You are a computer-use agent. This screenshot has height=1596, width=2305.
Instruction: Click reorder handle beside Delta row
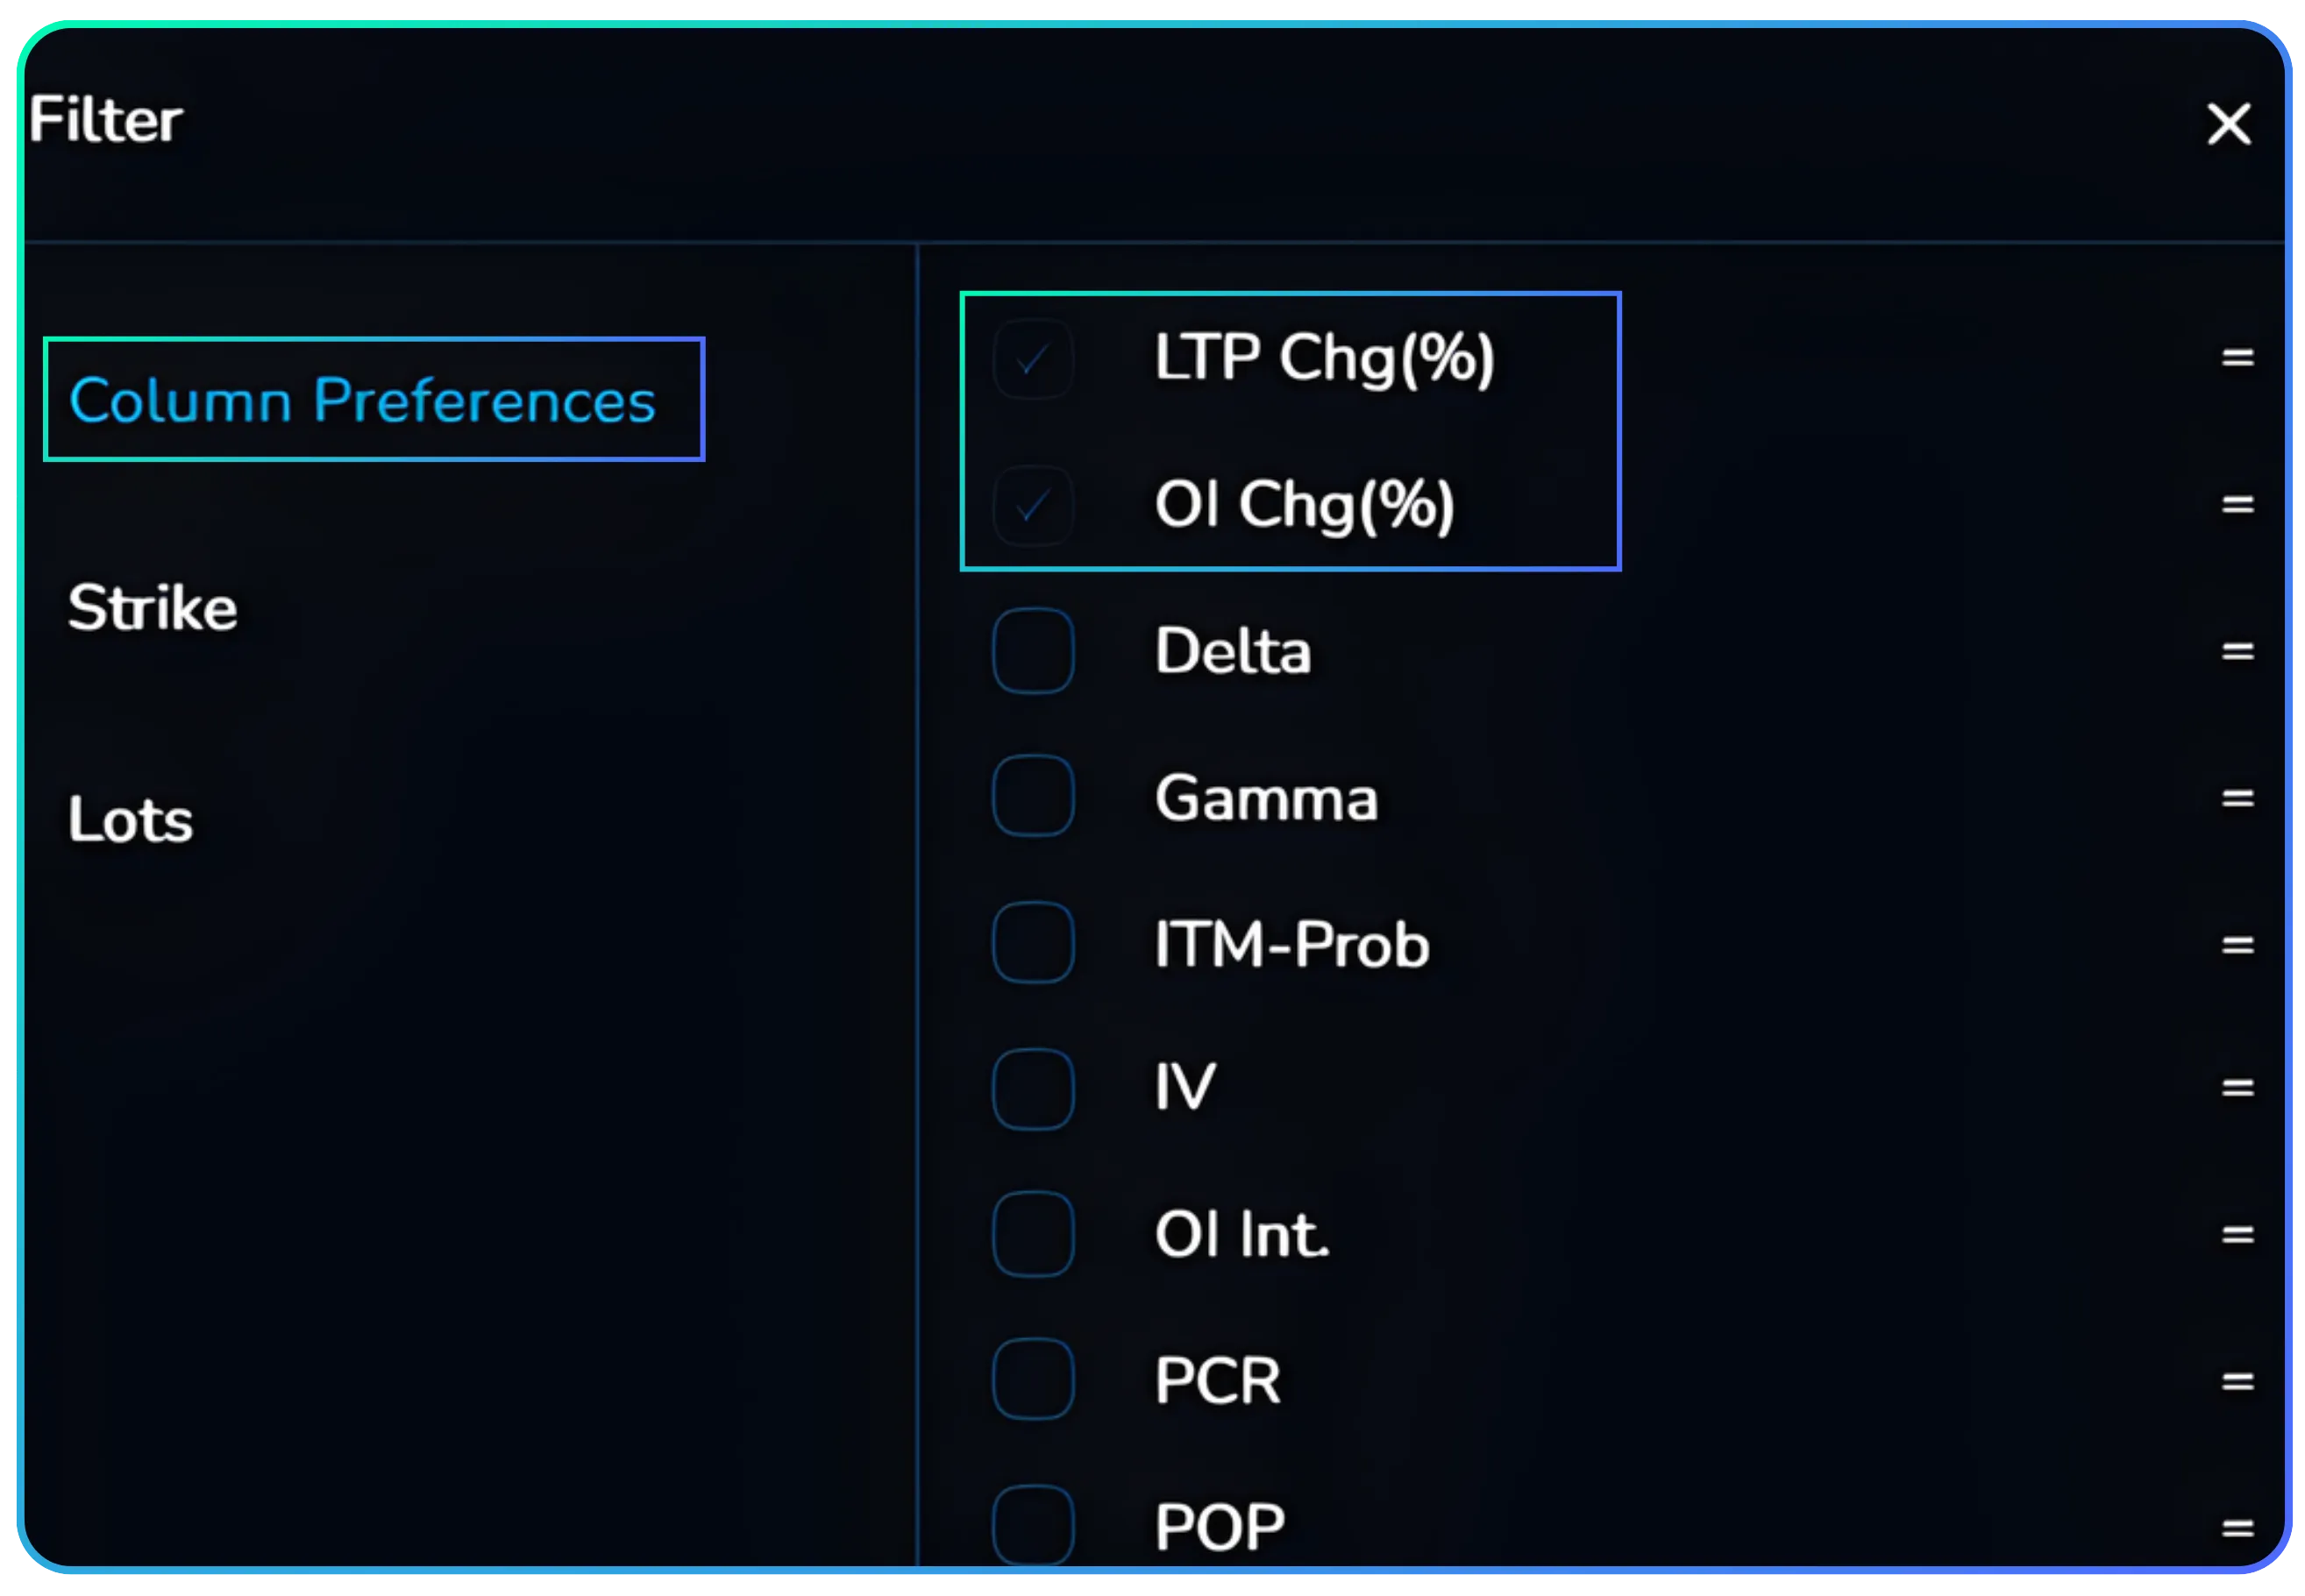tap(2237, 651)
